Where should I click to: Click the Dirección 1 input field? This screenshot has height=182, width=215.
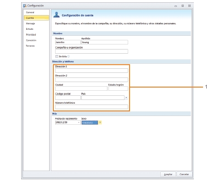(x=91, y=71)
